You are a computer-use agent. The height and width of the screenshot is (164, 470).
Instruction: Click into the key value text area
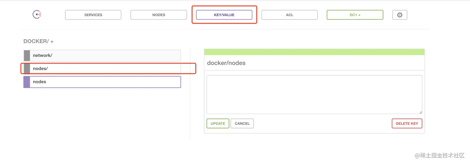[x=314, y=95]
